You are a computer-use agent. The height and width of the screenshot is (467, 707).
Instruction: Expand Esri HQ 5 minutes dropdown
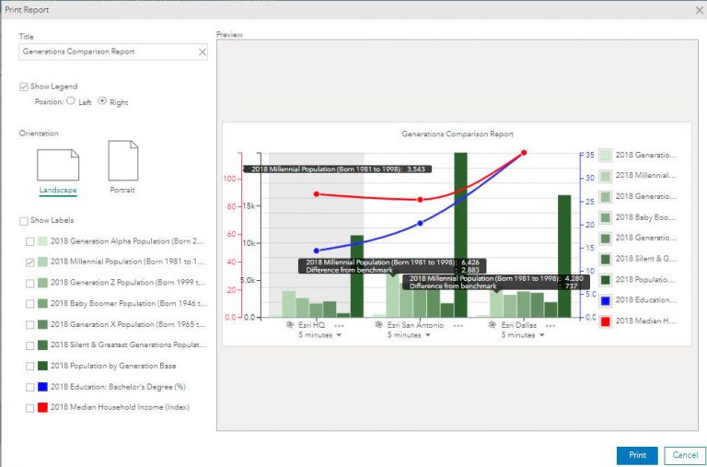(x=339, y=335)
